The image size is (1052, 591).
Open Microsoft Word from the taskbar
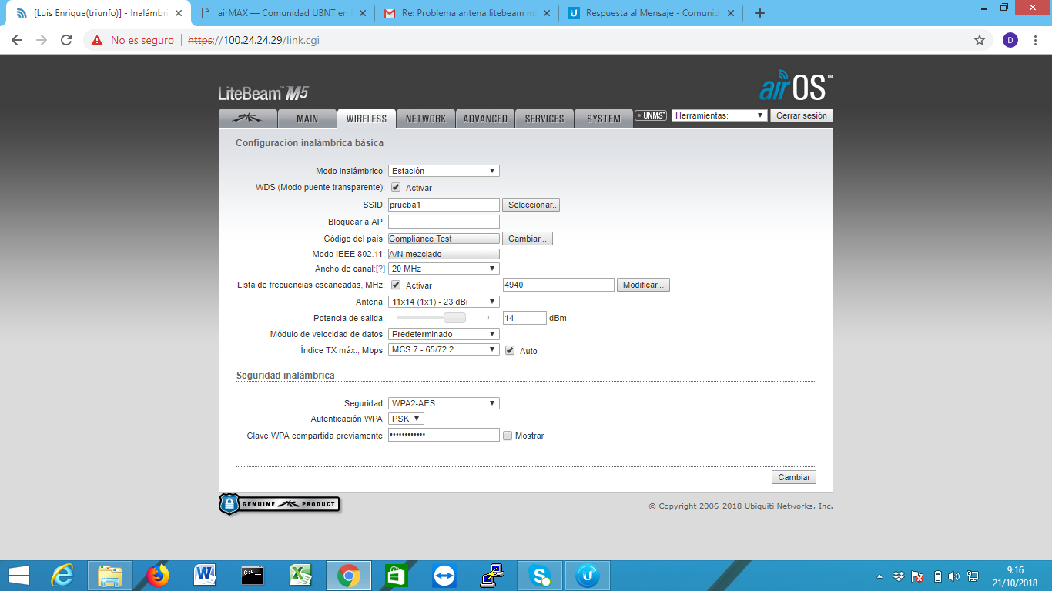pos(206,575)
